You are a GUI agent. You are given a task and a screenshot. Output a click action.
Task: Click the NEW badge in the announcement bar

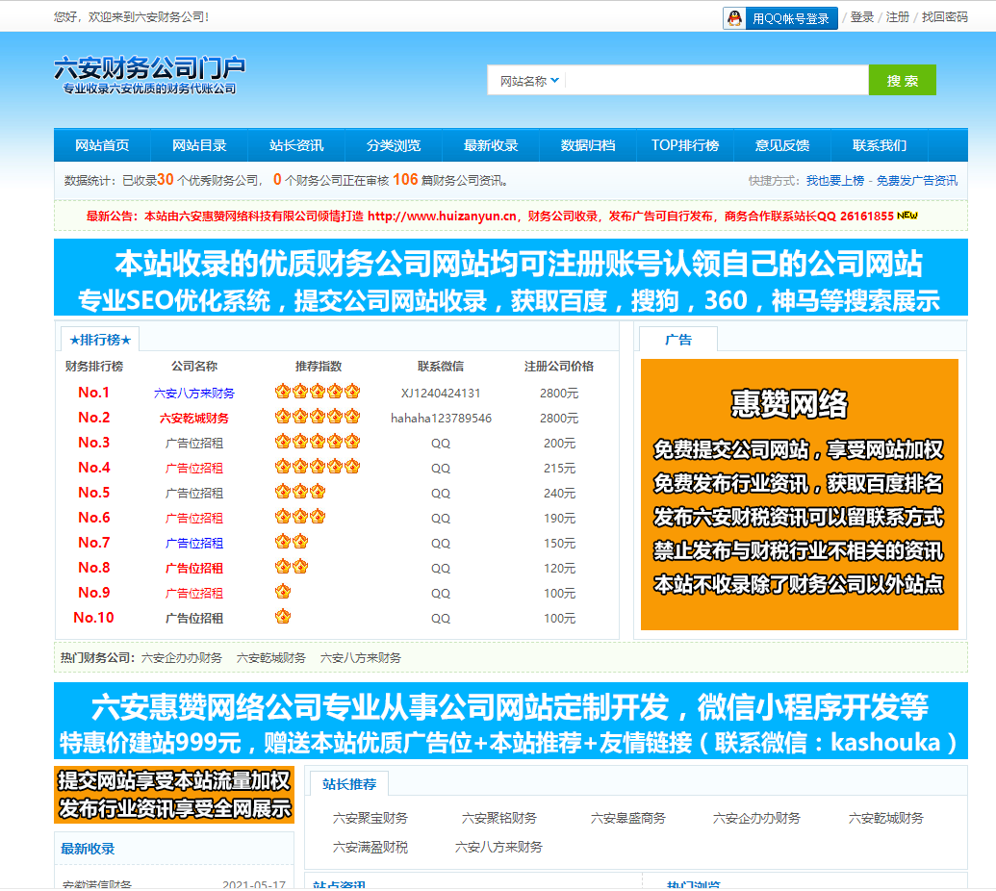click(907, 216)
